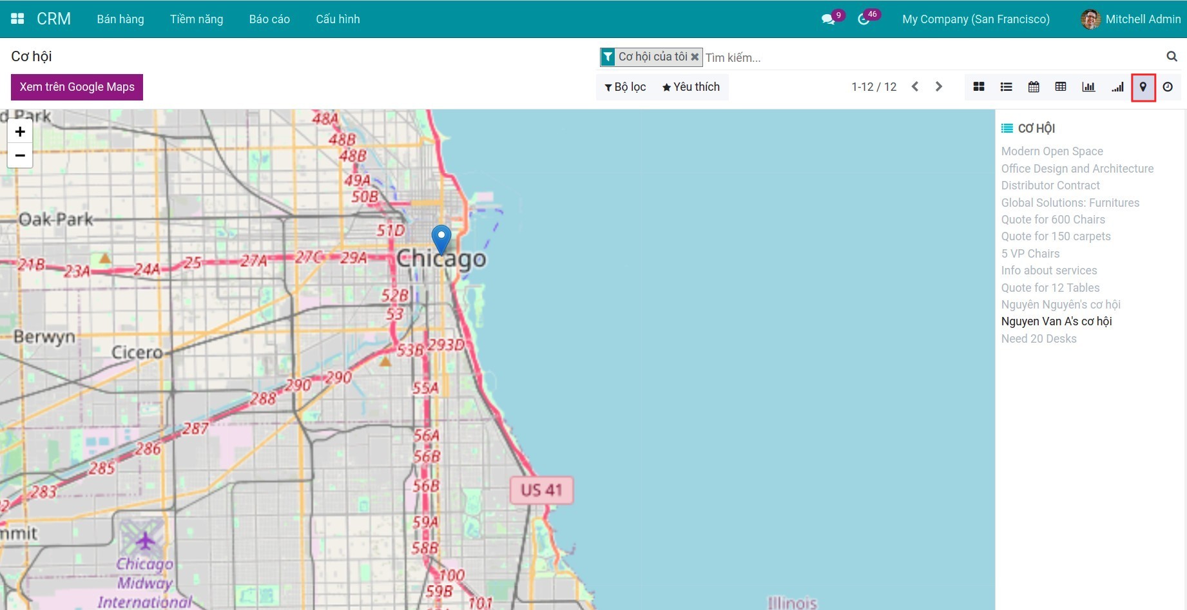The height and width of the screenshot is (610, 1187).
Task: Switch to Kanban view
Action: [978, 87]
